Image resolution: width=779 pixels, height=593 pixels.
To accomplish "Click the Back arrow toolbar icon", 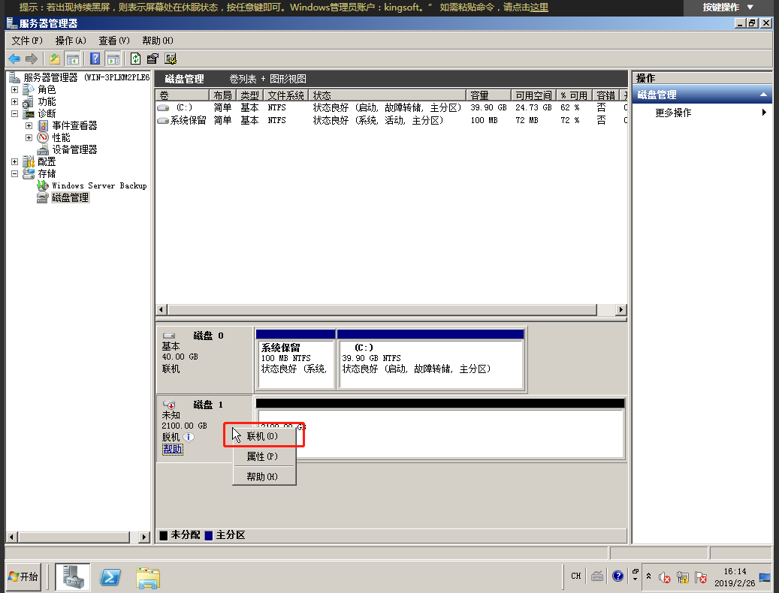I will [14, 59].
